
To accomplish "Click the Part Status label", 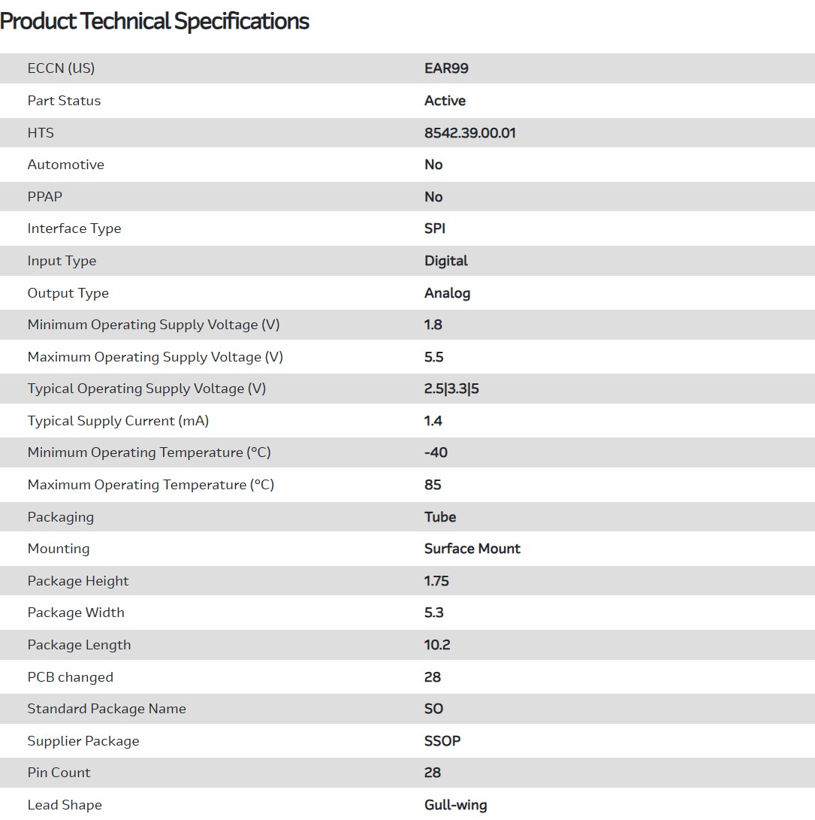I will [x=64, y=101].
